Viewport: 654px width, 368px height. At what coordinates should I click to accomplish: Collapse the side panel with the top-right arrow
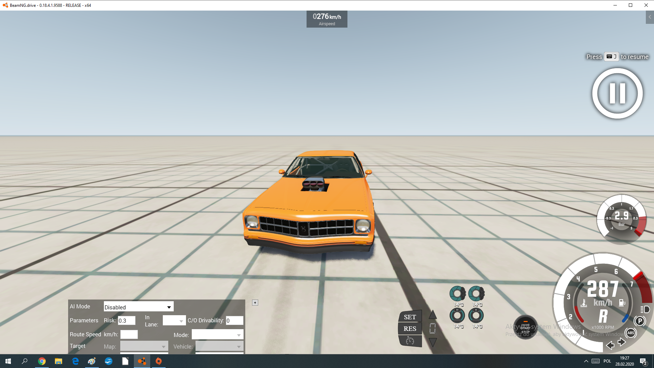650,17
